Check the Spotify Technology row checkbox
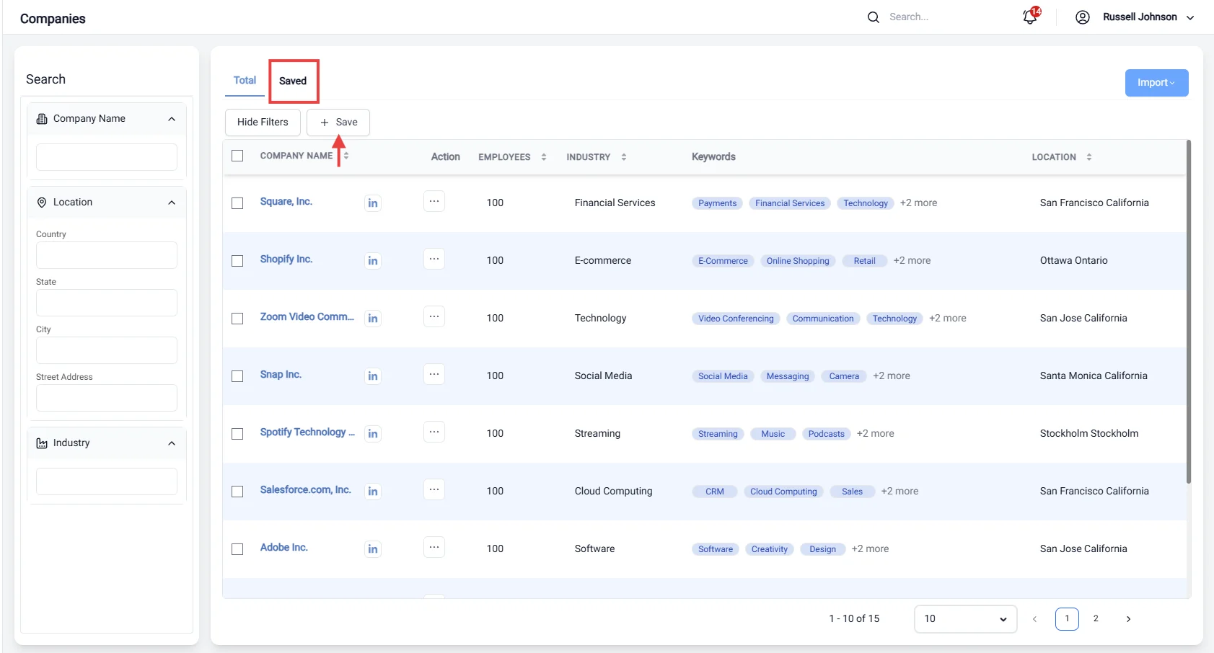Image resolution: width=1214 pixels, height=653 pixels. pyautogui.click(x=237, y=434)
